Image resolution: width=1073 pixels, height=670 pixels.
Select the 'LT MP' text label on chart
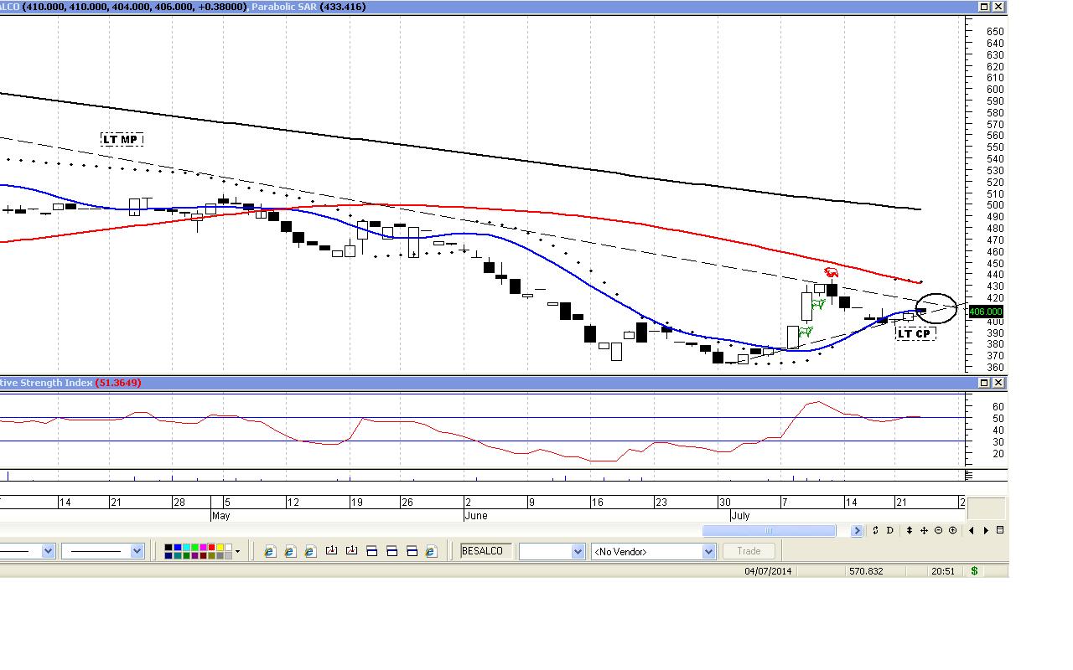tap(122, 139)
